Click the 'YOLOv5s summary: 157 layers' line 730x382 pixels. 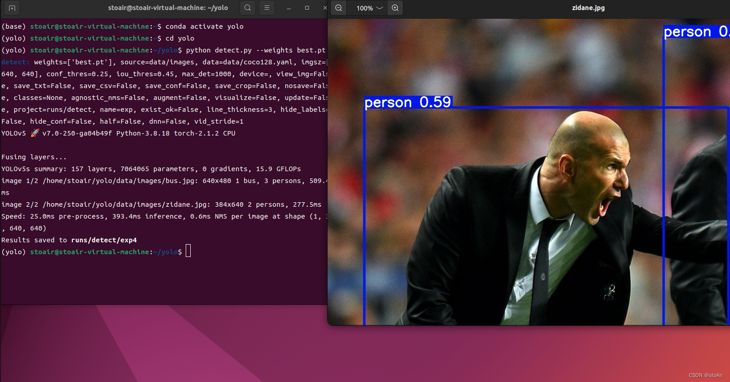click(x=151, y=169)
